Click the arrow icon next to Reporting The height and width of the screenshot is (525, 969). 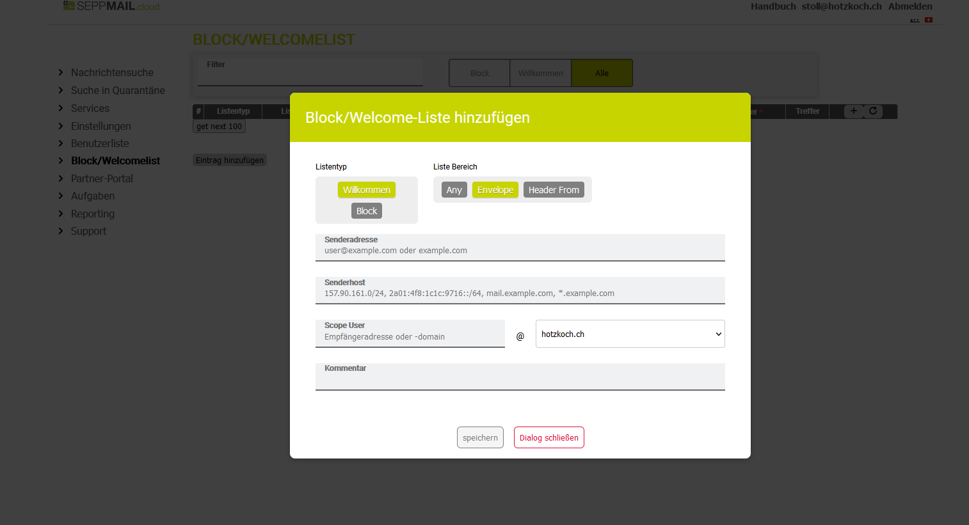pos(61,214)
